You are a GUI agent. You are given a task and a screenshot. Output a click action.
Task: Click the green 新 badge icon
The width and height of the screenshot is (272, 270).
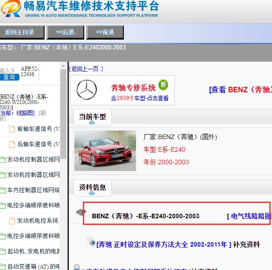[163, 85]
